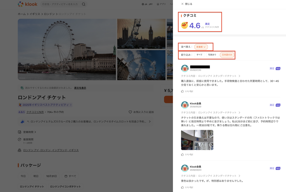Expand 営業時間 opening hours
Screen dimensions: 286x192
click(x=30, y=132)
